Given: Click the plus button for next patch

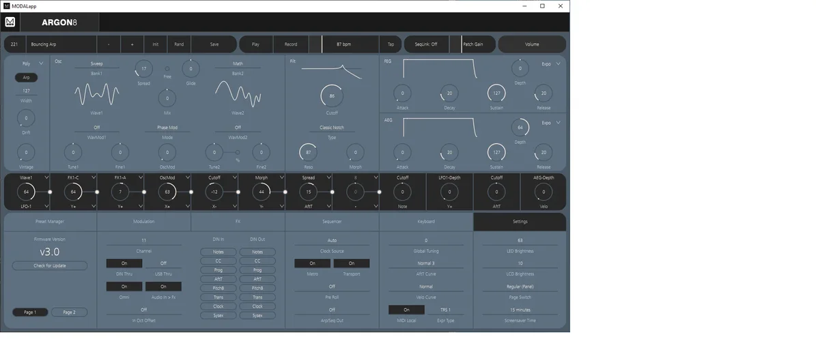Looking at the screenshot, I should point(132,44).
